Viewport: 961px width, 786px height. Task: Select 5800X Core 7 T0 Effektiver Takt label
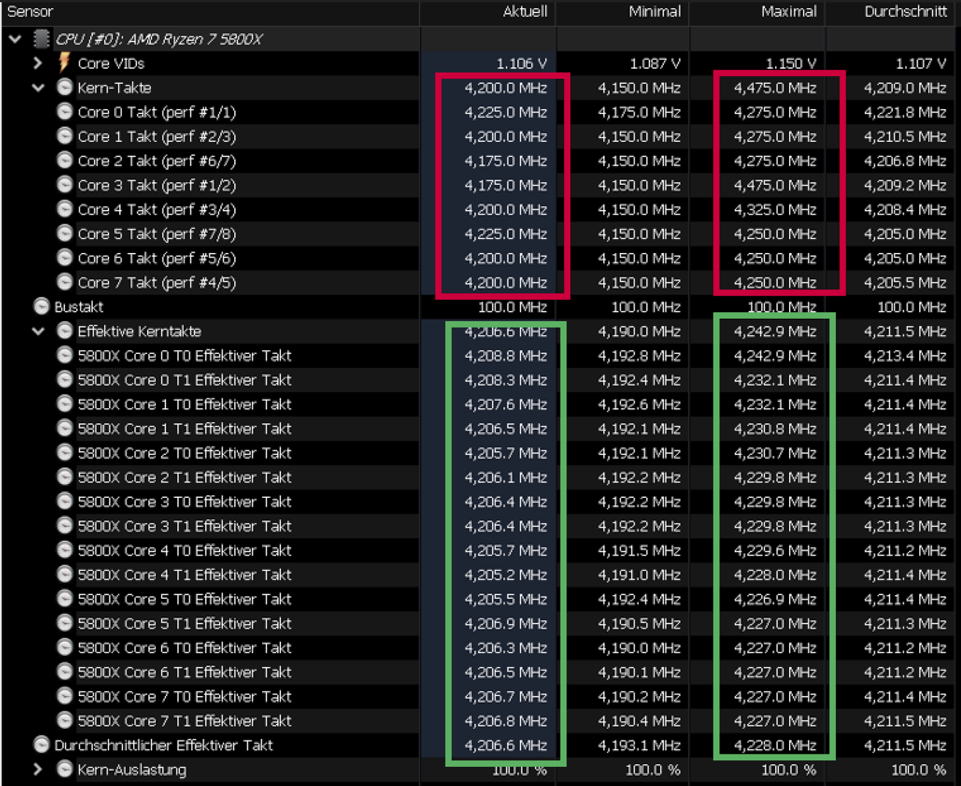pos(184,696)
